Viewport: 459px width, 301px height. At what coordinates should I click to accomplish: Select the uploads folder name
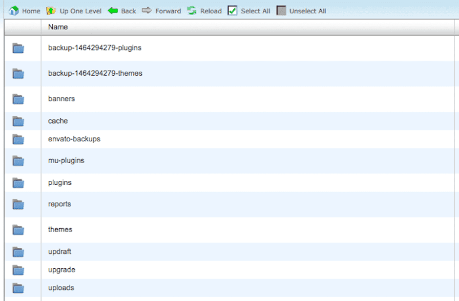pyautogui.click(x=61, y=288)
